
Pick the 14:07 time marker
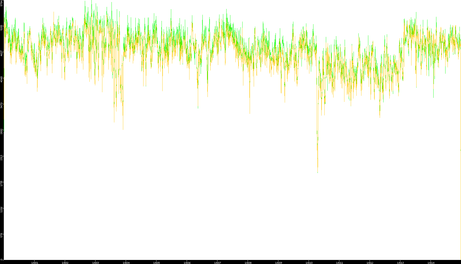click(x=217, y=263)
